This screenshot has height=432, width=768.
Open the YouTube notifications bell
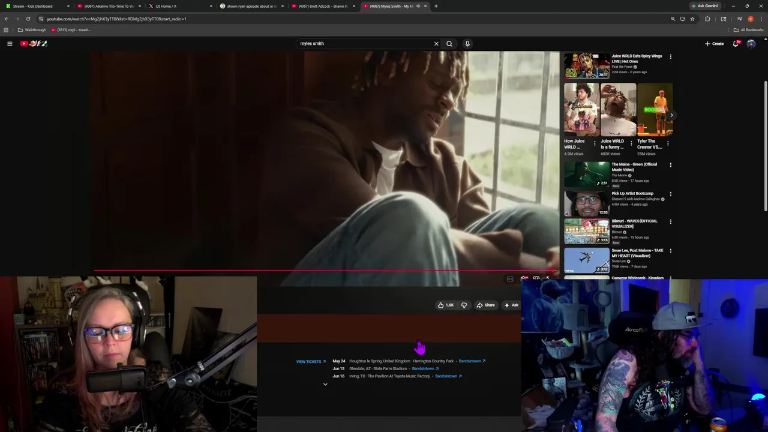point(736,43)
